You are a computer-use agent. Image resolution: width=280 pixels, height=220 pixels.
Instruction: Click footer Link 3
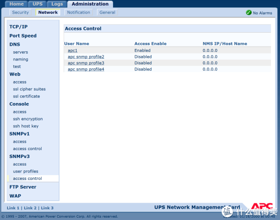point(47,208)
